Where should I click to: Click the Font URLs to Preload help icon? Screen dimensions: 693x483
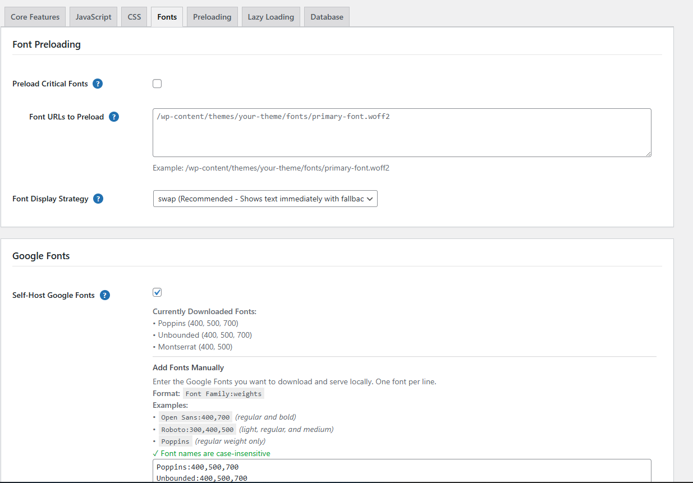click(x=114, y=116)
